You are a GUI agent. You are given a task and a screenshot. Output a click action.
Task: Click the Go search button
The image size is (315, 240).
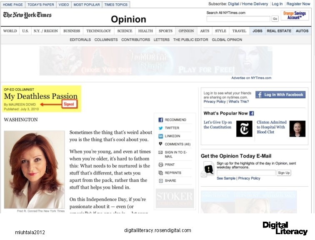click(x=275, y=19)
